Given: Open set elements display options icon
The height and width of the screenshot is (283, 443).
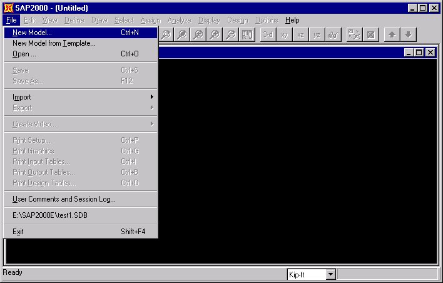Looking at the screenshot, I should pos(370,34).
